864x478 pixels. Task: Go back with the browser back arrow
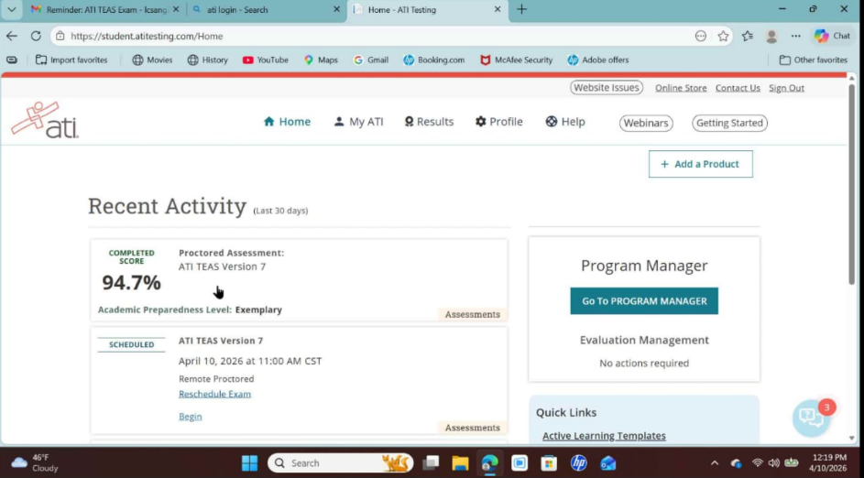click(12, 36)
